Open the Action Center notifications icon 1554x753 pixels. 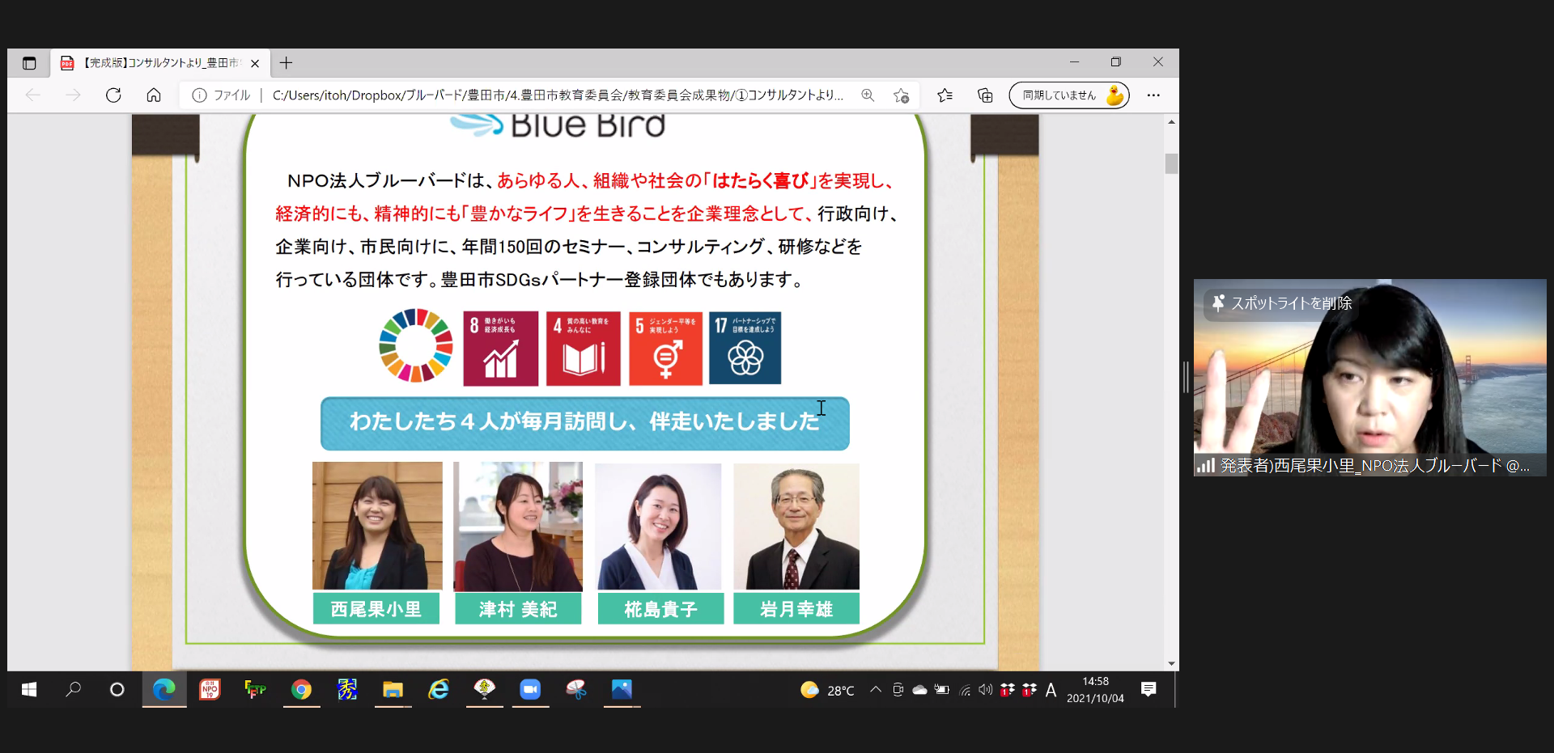(x=1149, y=689)
